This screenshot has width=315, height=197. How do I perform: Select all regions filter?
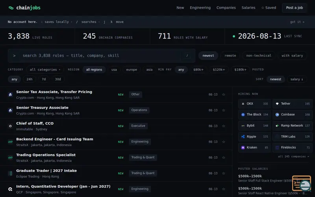point(94,70)
